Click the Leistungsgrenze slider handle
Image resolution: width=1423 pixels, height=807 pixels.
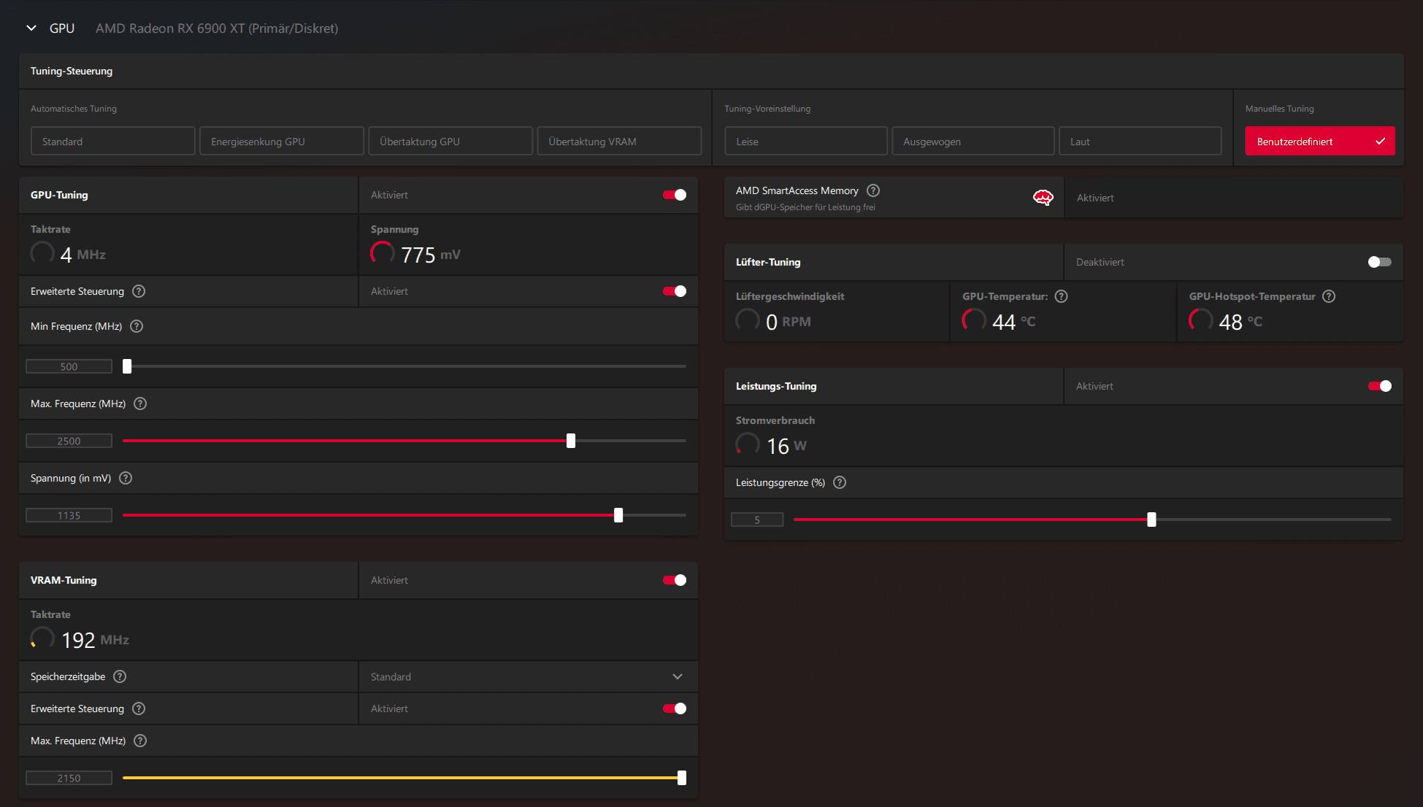click(1151, 520)
